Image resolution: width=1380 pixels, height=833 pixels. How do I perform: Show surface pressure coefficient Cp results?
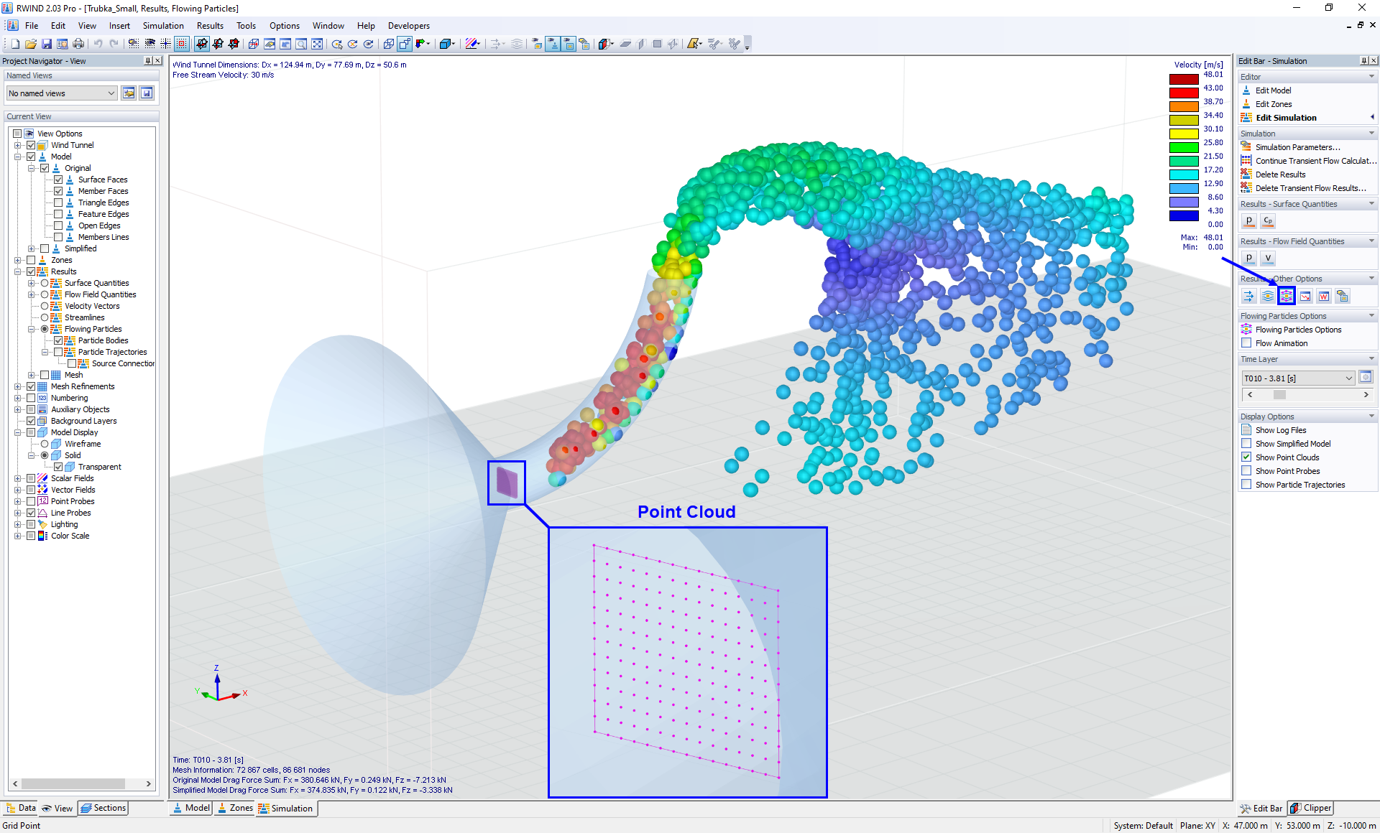click(x=1268, y=221)
